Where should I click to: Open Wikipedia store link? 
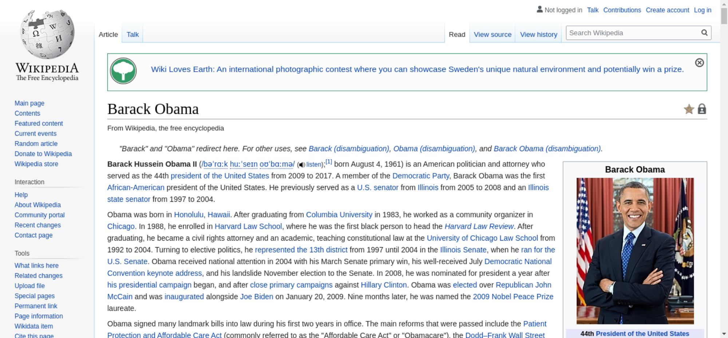click(36, 164)
